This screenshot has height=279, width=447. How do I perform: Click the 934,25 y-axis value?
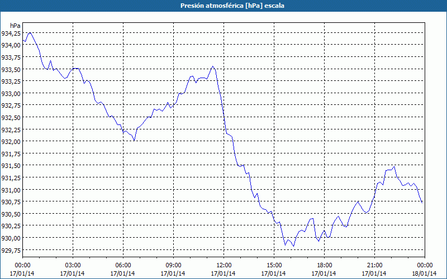coord(11,33)
